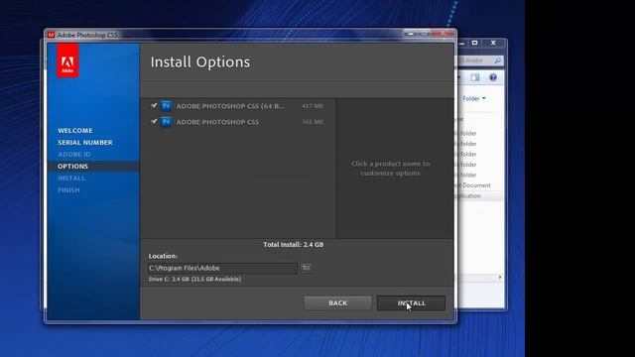Click the search magnifier in the Explorer window
This screenshot has width=635, height=357.
[x=498, y=60]
